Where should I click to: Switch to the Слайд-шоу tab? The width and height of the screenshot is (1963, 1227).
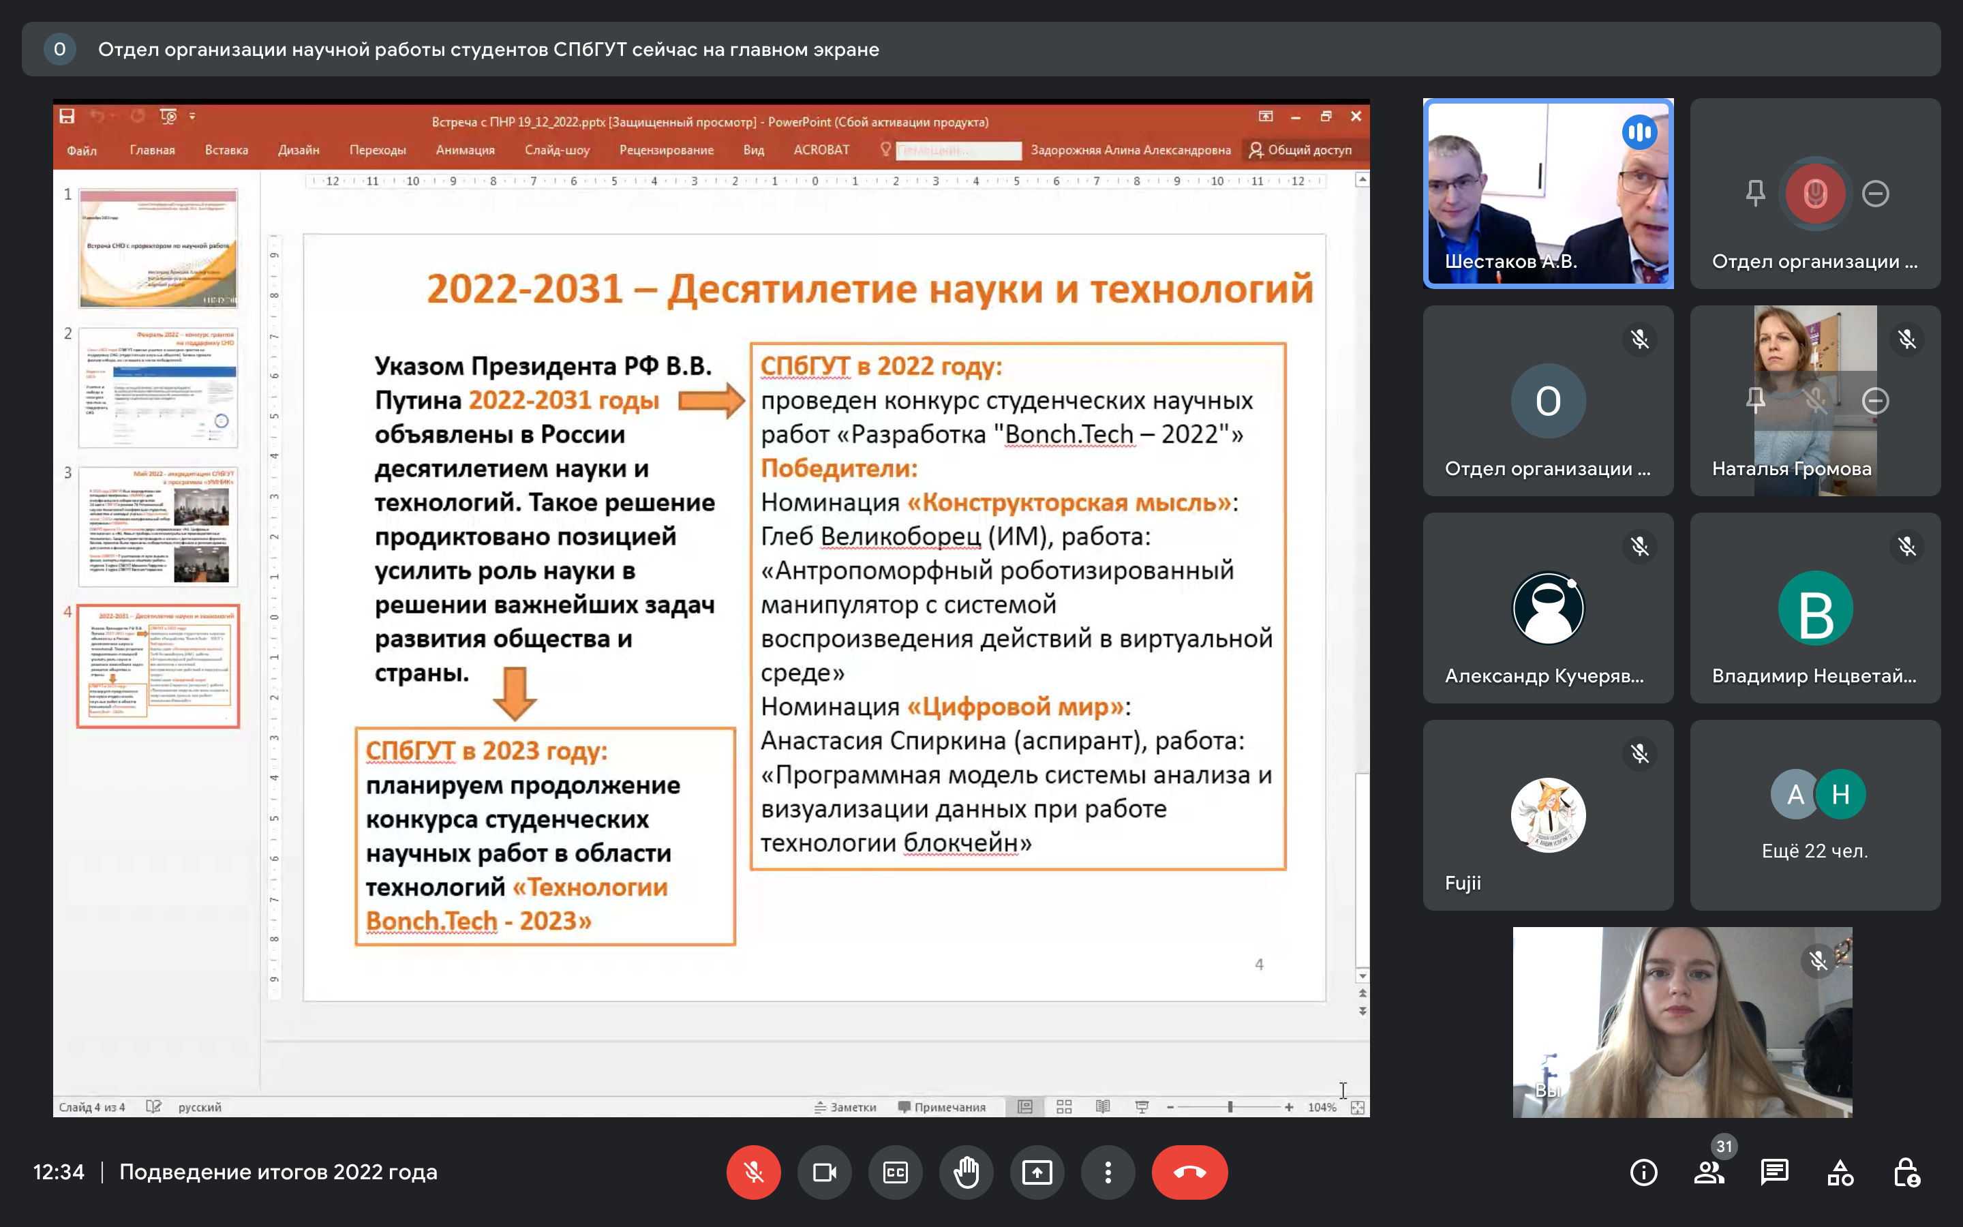tap(556, 150)
